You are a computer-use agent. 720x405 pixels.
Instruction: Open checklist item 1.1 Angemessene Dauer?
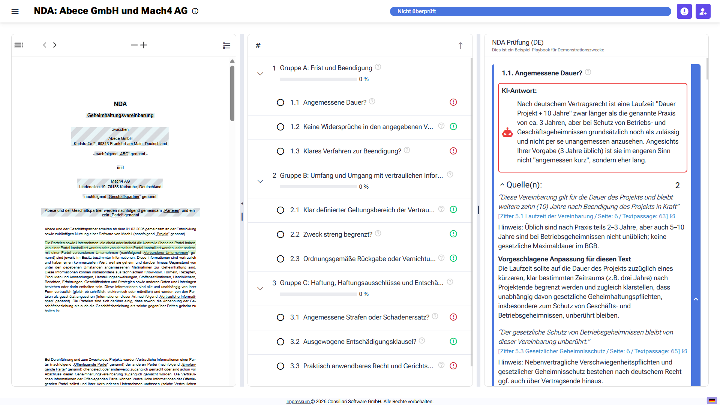[335, 102]
